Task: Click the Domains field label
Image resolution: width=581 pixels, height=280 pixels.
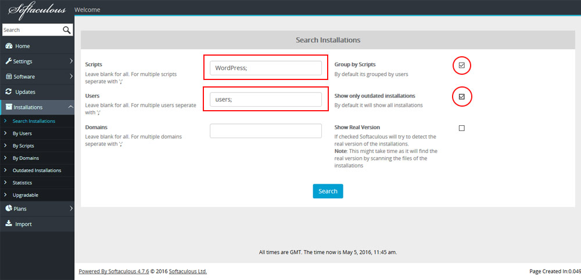Action: (x=96, y=127)
